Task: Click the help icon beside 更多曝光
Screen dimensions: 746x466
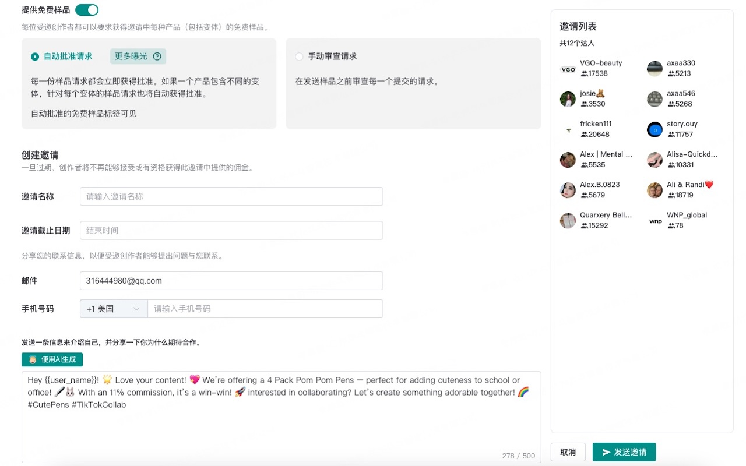Action: point(157,57)
